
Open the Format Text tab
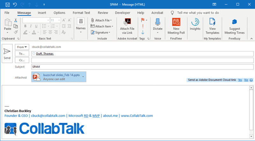click(x=81, y=13)
